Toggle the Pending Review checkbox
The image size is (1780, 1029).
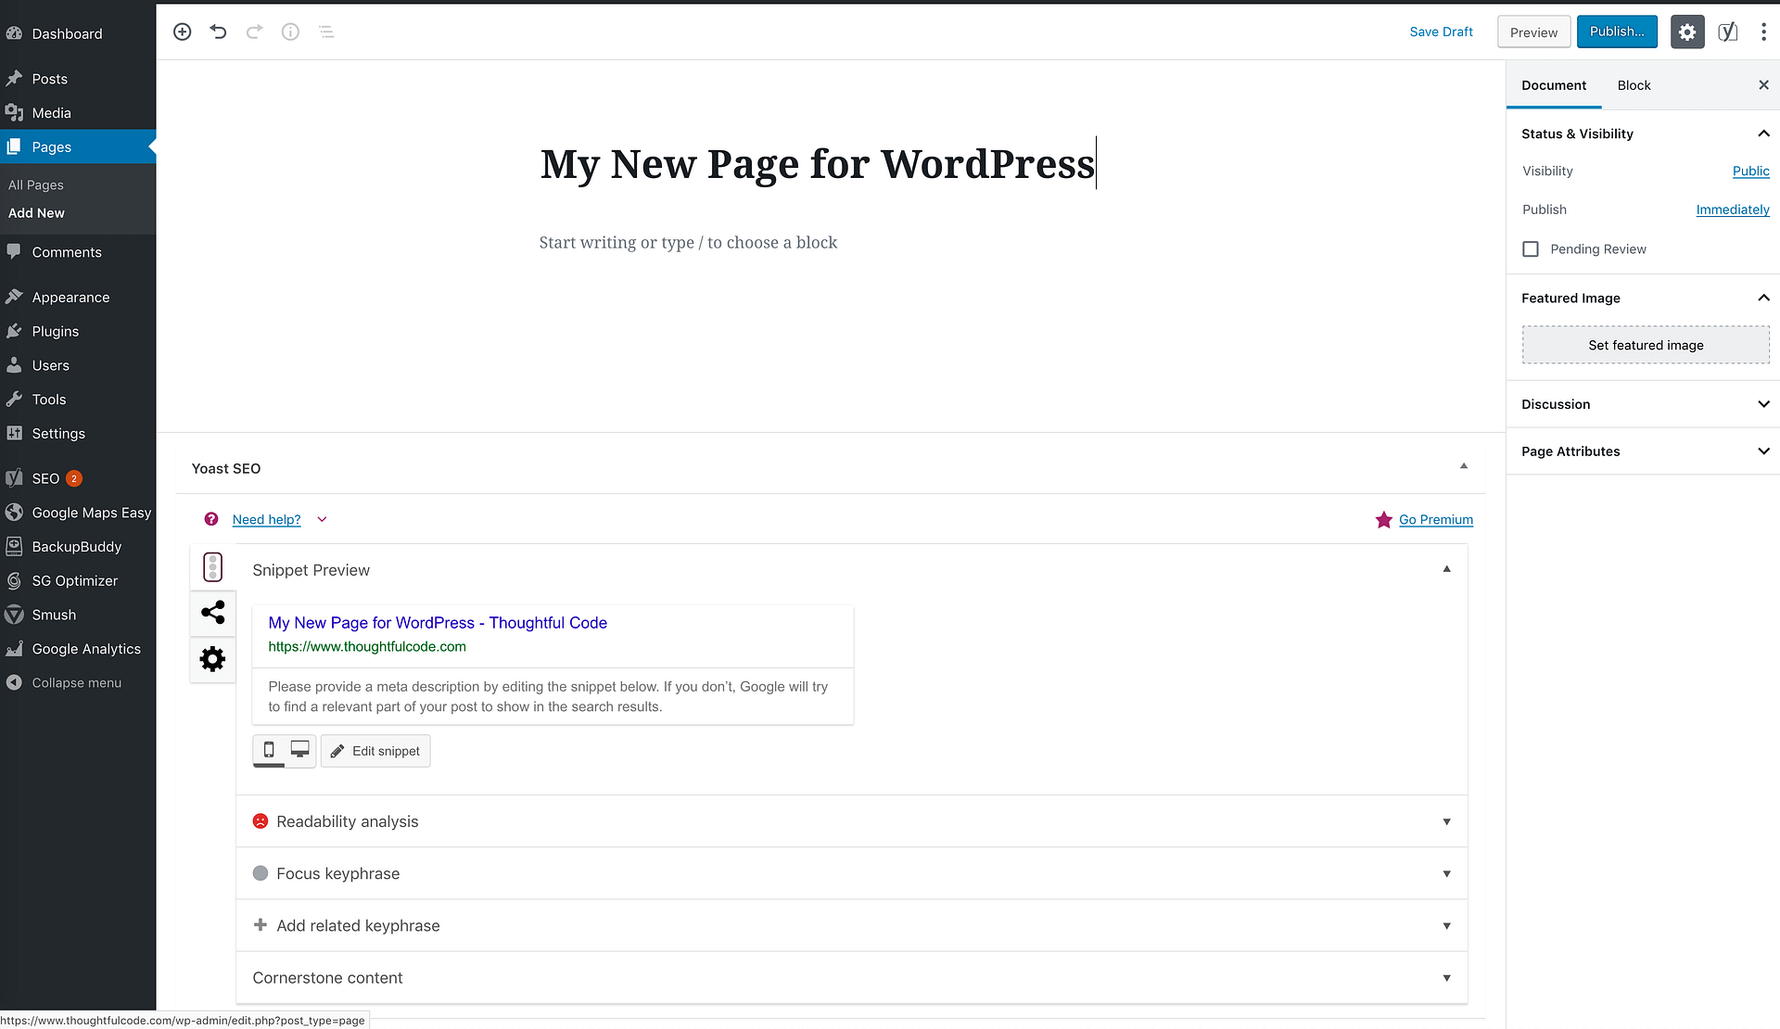(x=1530, y=248)
